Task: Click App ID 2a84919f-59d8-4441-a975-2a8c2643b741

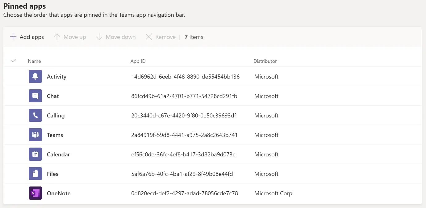Action: tap(185, 135)
